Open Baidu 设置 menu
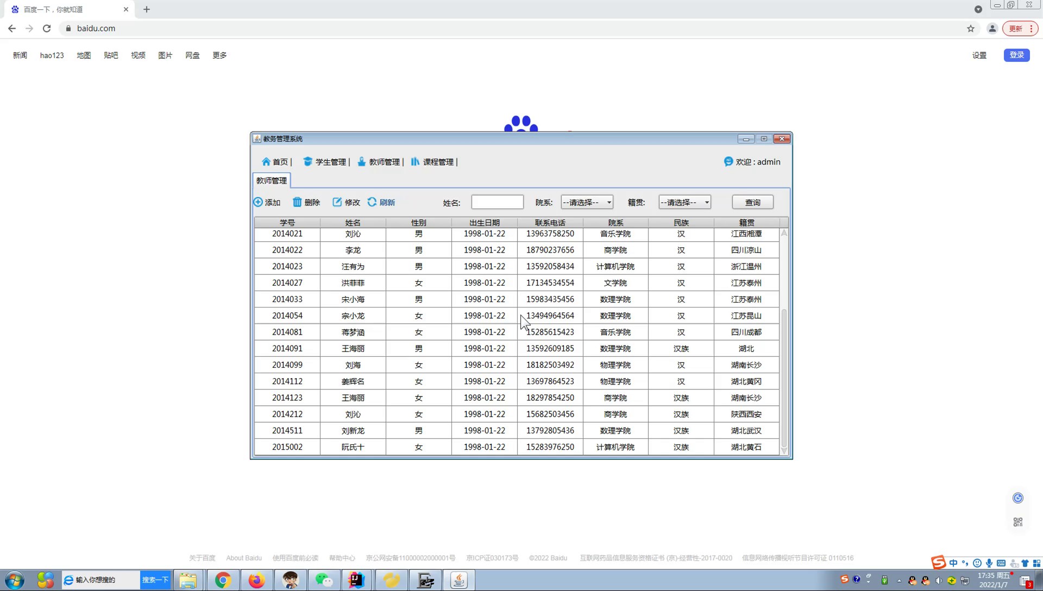1043x591 pixels. coord(979,55)
